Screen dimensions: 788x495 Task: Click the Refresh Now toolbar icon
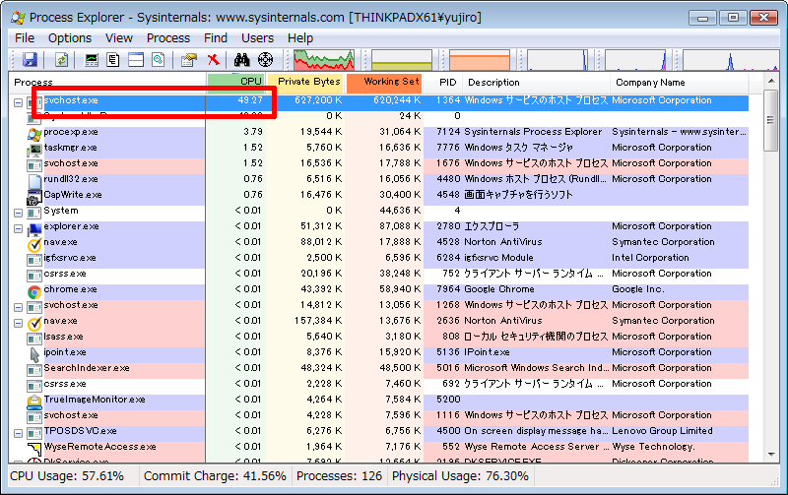[x=61, y=60]
